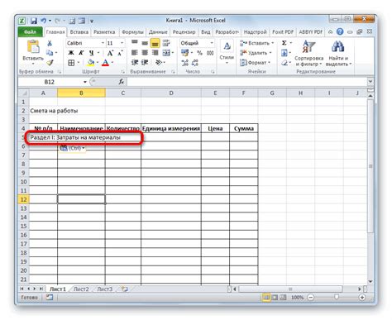Increase the cell indent
The width and height of the screenshot is (392, 320).
coord(145,63)
